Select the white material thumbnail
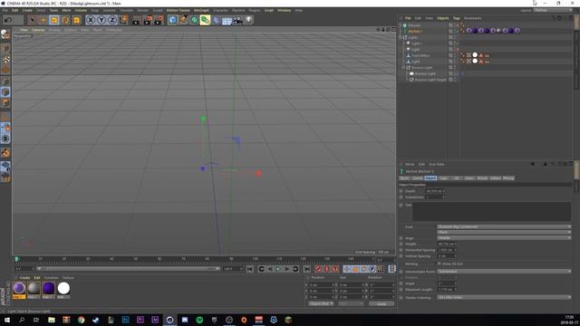 coord(63,288)
